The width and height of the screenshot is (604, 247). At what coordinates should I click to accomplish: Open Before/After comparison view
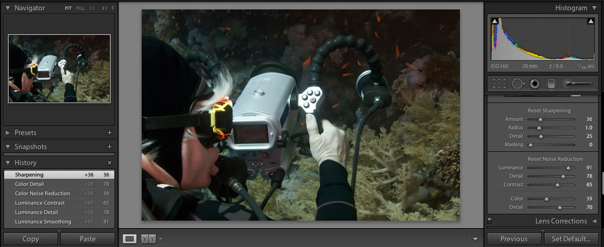click(148, 238)
